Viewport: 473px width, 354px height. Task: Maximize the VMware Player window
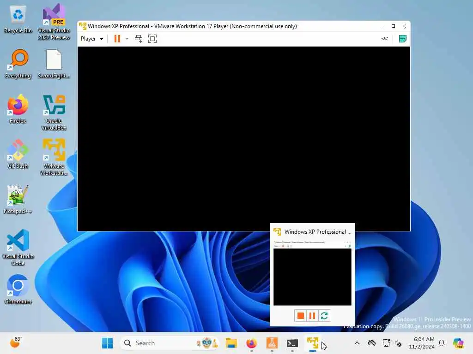click(x=394, y=26)
